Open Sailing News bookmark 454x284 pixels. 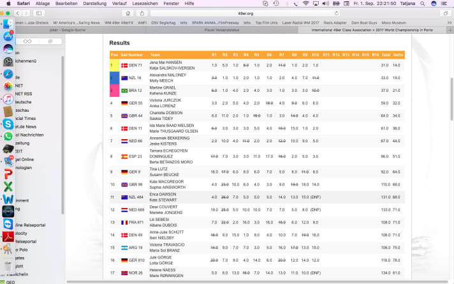(x=77, y=22)
